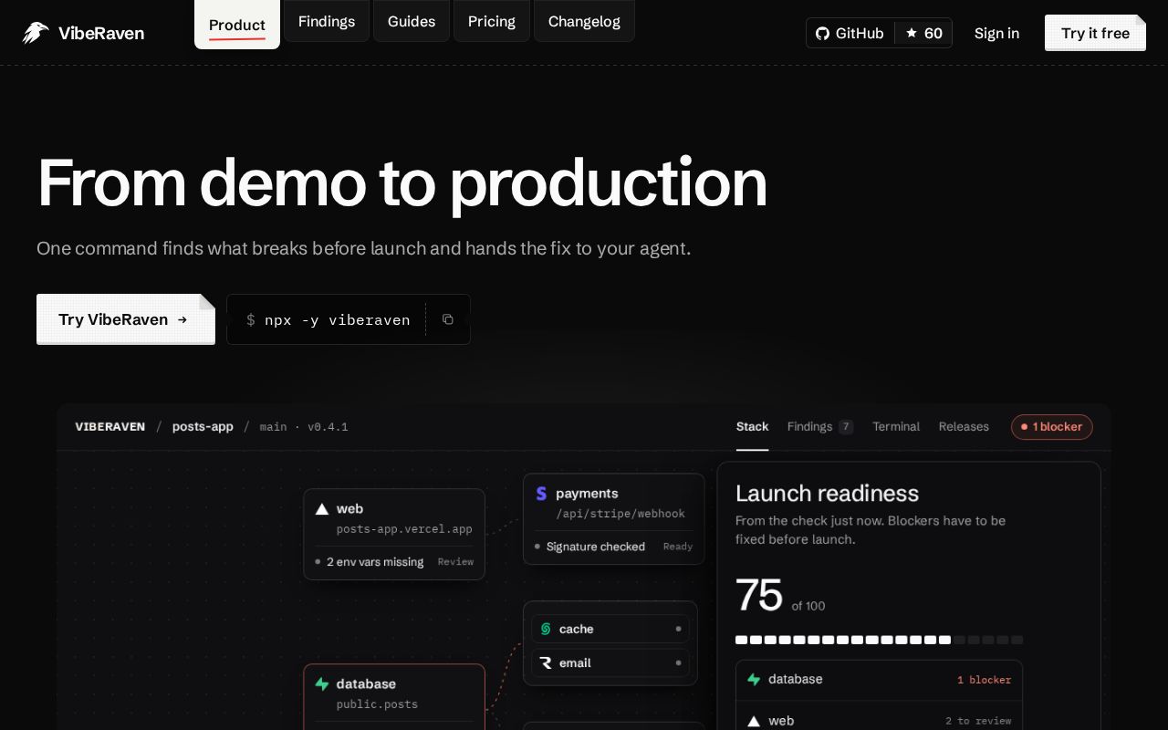Click the Try VibeRaven button
This screenshot has width=1168, height=730.
[x=126, y=319]
